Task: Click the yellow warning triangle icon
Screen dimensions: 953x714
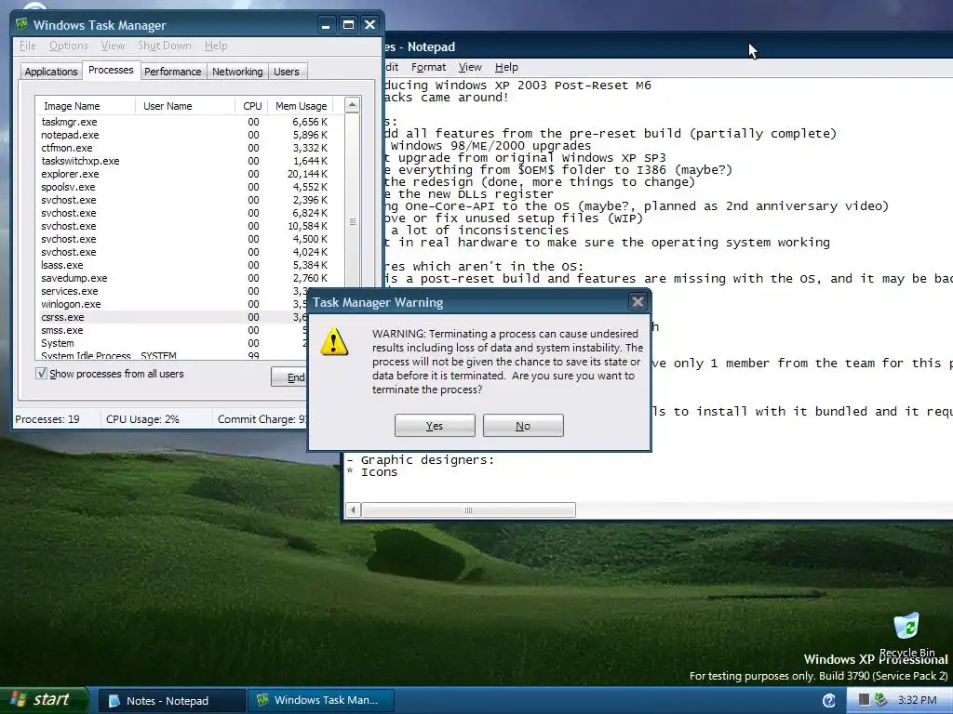Action: (x=334, y=342)
